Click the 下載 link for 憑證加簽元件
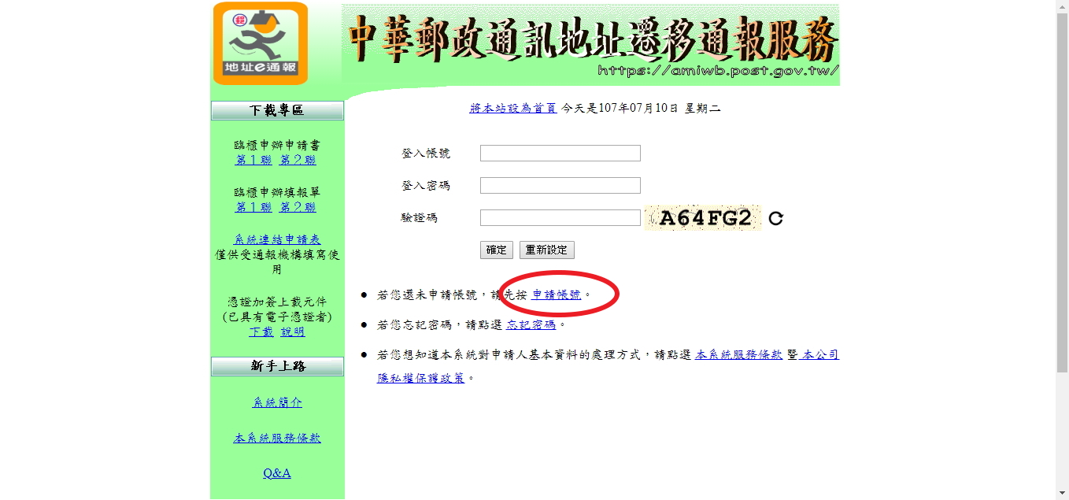 261,331
